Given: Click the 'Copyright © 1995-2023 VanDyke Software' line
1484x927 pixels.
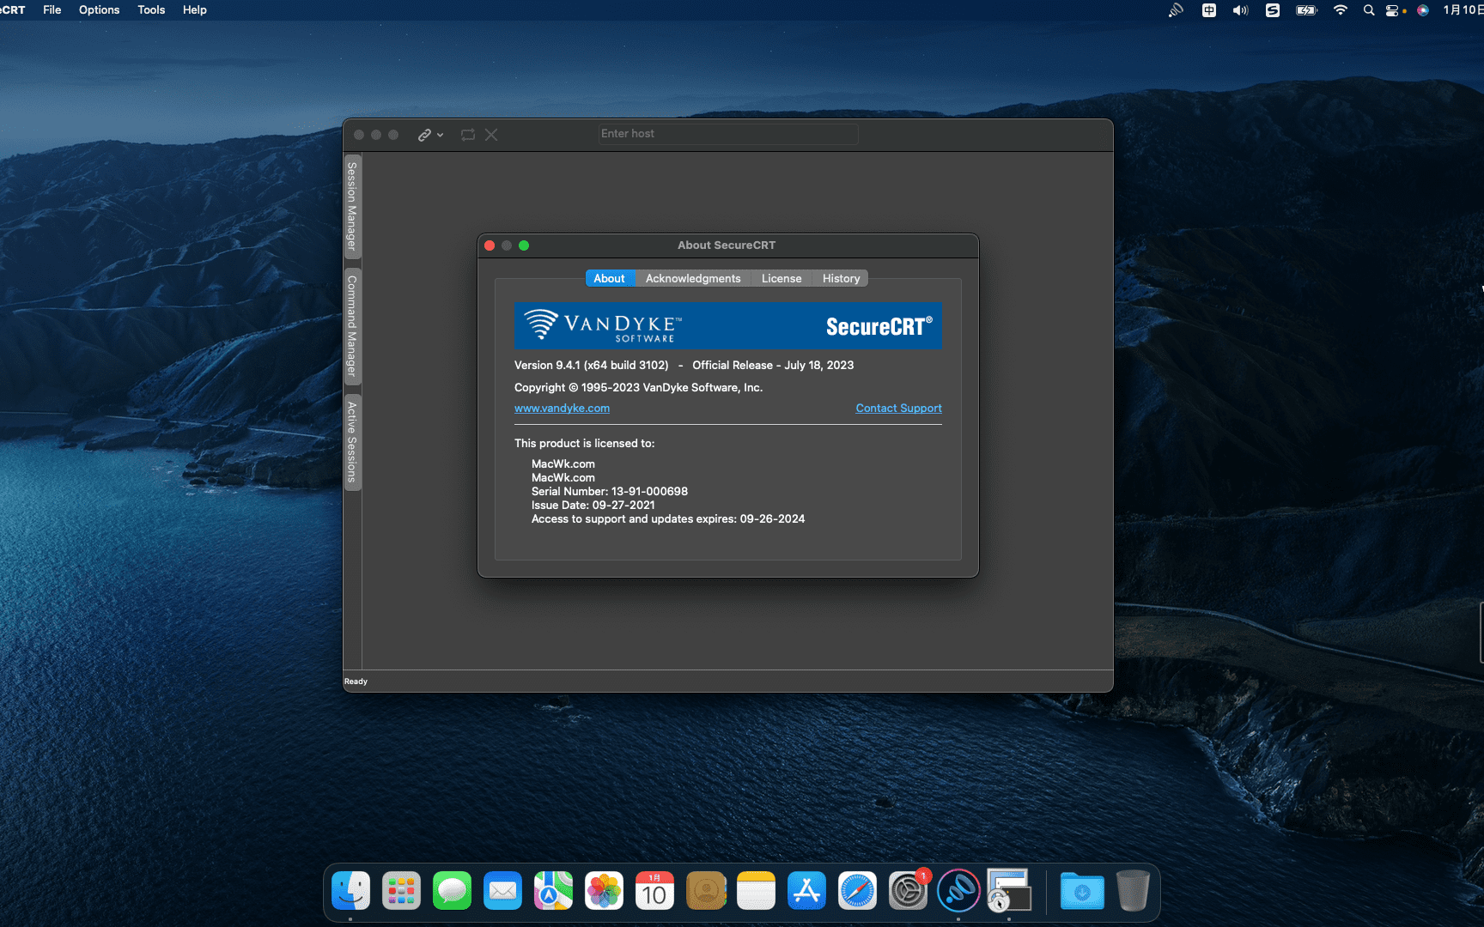Looking at the screenshot, I should [638, 387].
